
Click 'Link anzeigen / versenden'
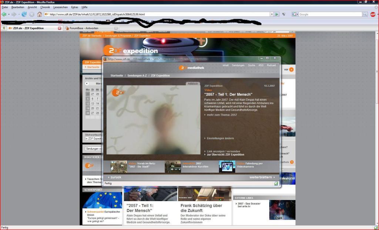point(223,151)
